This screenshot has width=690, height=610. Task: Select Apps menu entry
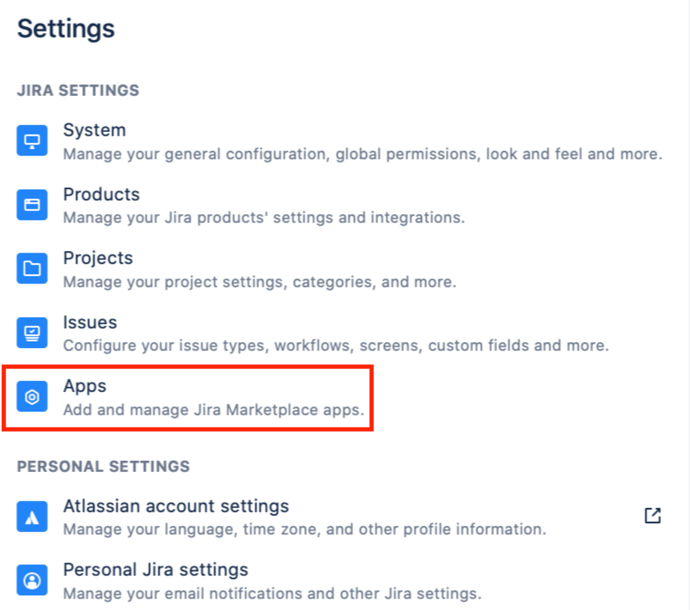(x=85, y=386)
